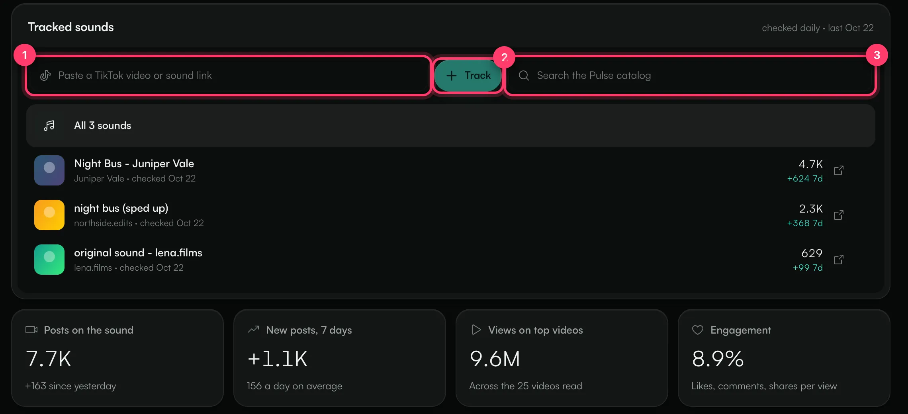Open external link for original sound - lena.films
Viewport: 908px width, 414px height.
[x=839, y=260]
